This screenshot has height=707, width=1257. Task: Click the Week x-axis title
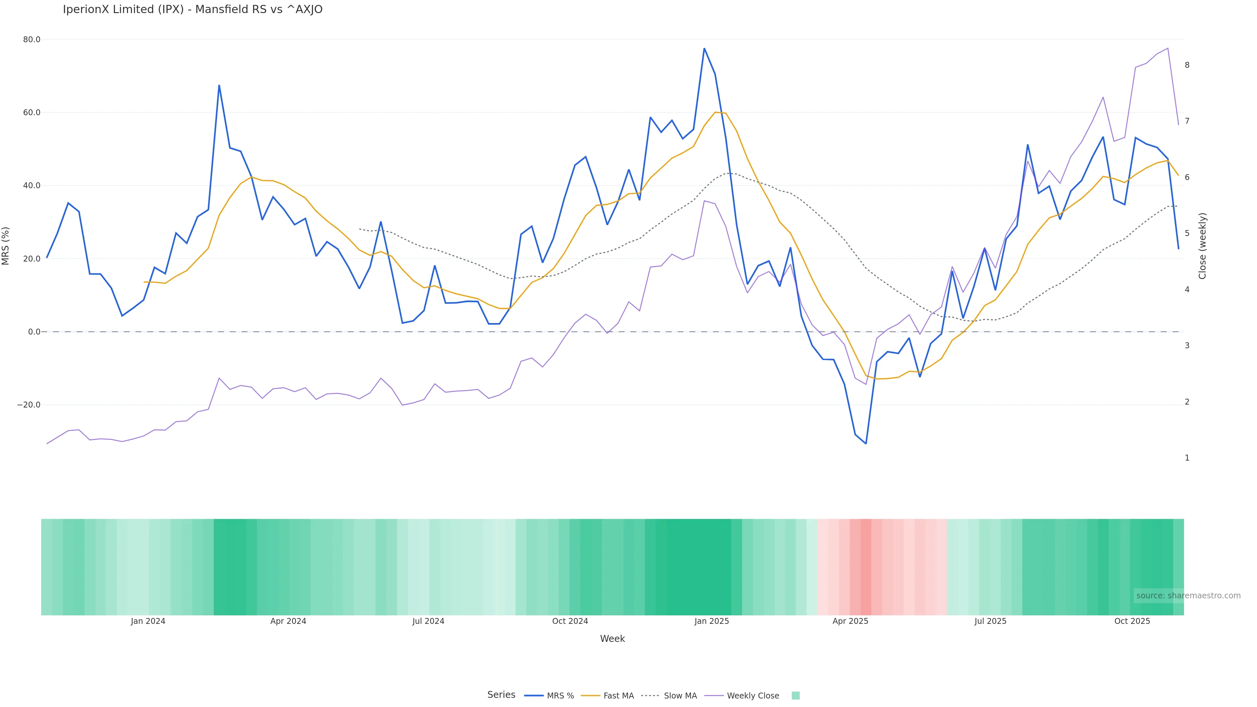click(612, 639)
